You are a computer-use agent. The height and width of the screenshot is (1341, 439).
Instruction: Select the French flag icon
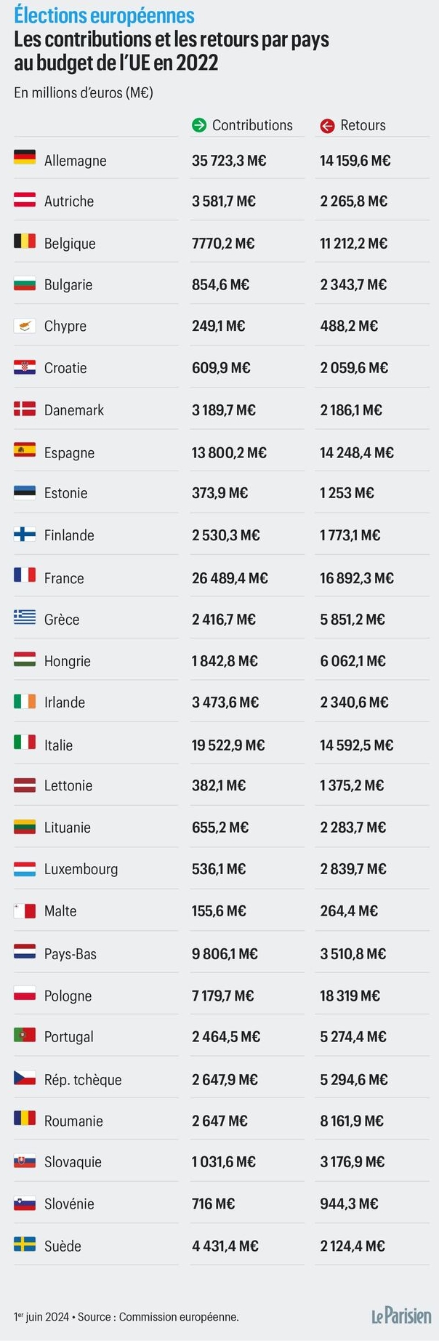click(25, 575)
